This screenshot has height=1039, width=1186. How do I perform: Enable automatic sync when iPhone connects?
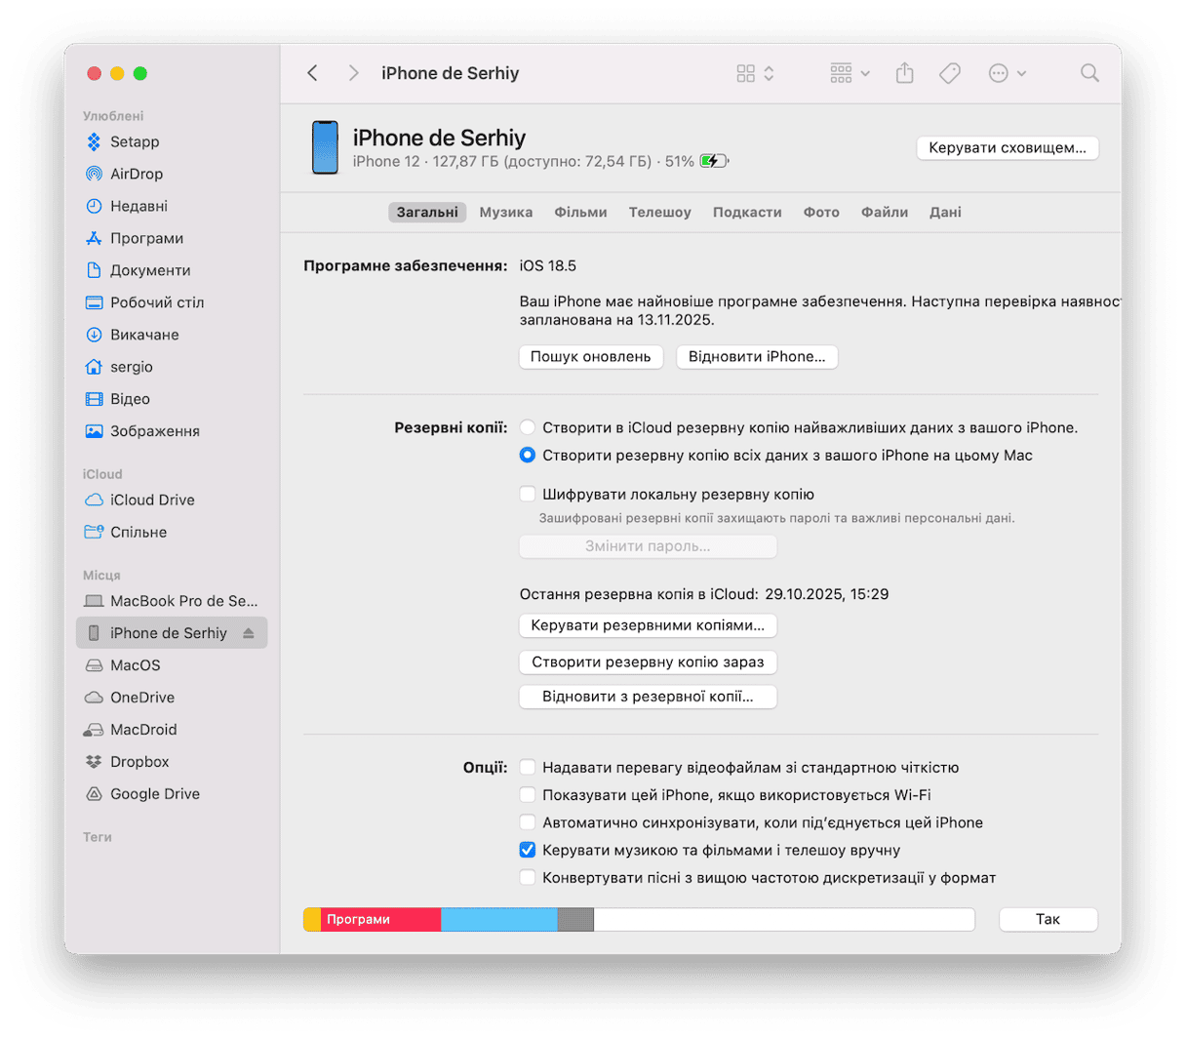pos(528,822)
